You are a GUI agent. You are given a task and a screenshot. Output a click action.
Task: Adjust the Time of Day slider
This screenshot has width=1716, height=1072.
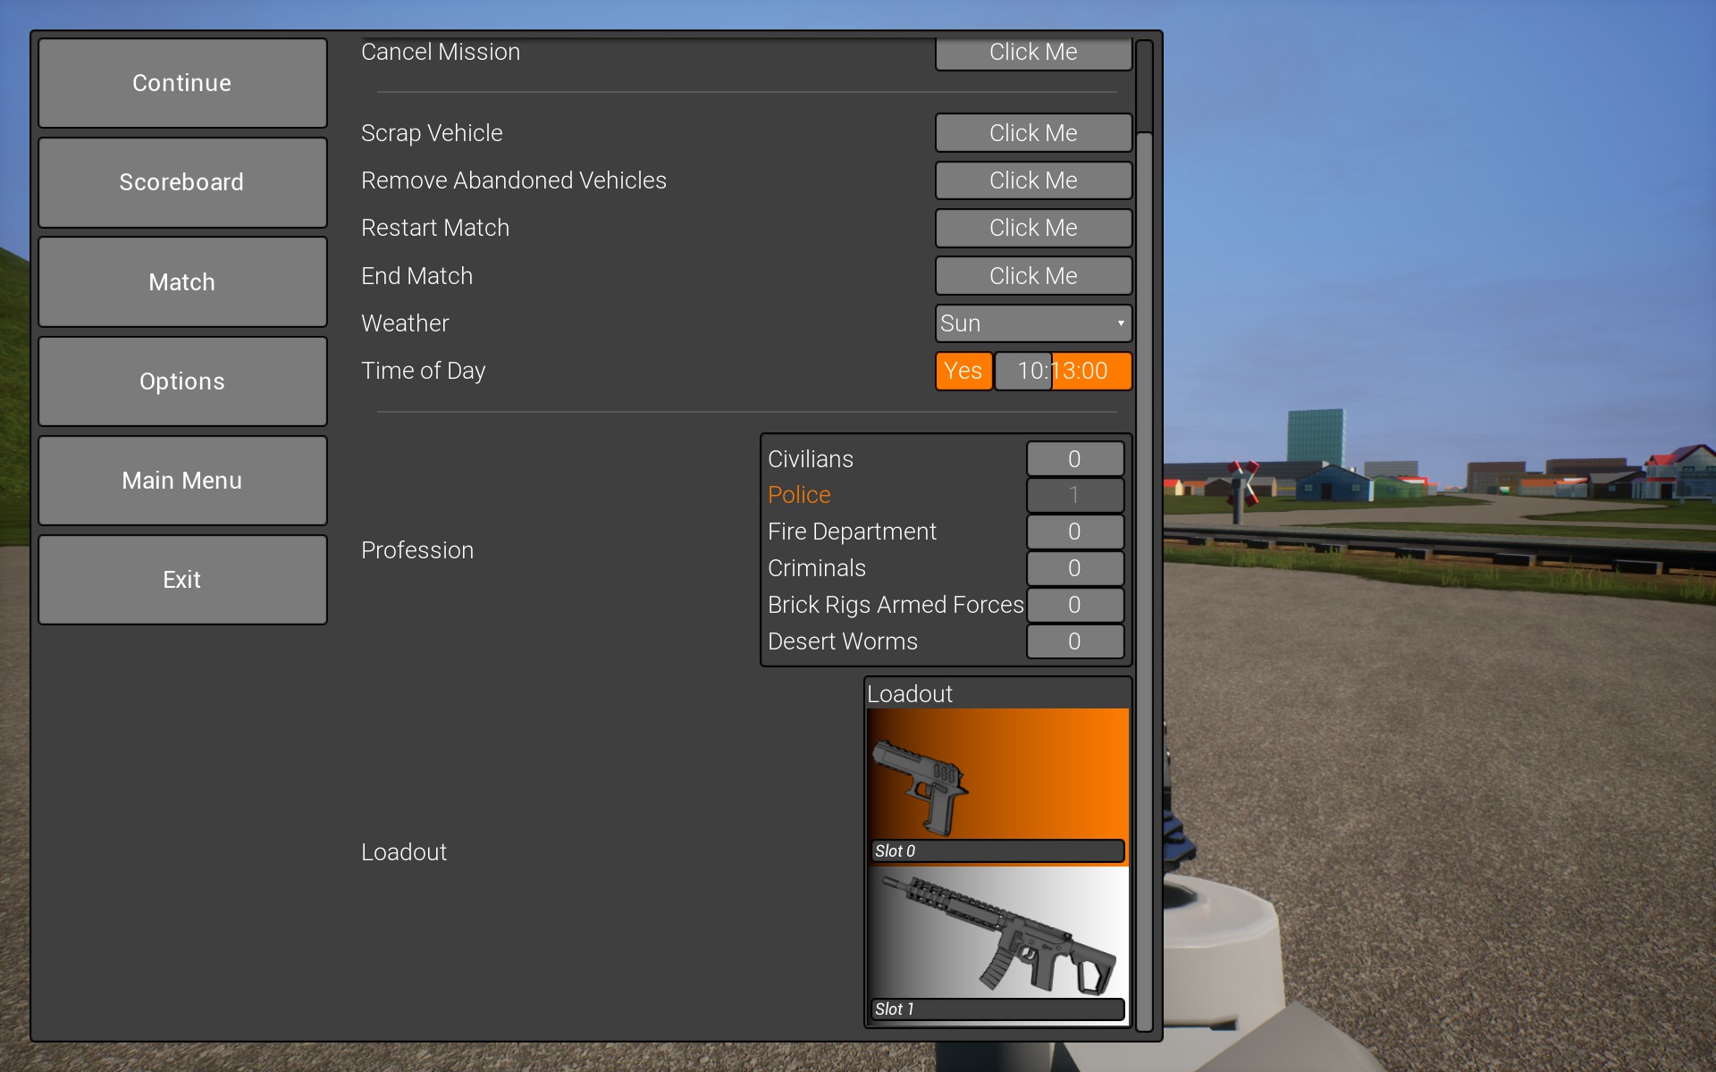pyautogui.click(x=1063, y=371)
